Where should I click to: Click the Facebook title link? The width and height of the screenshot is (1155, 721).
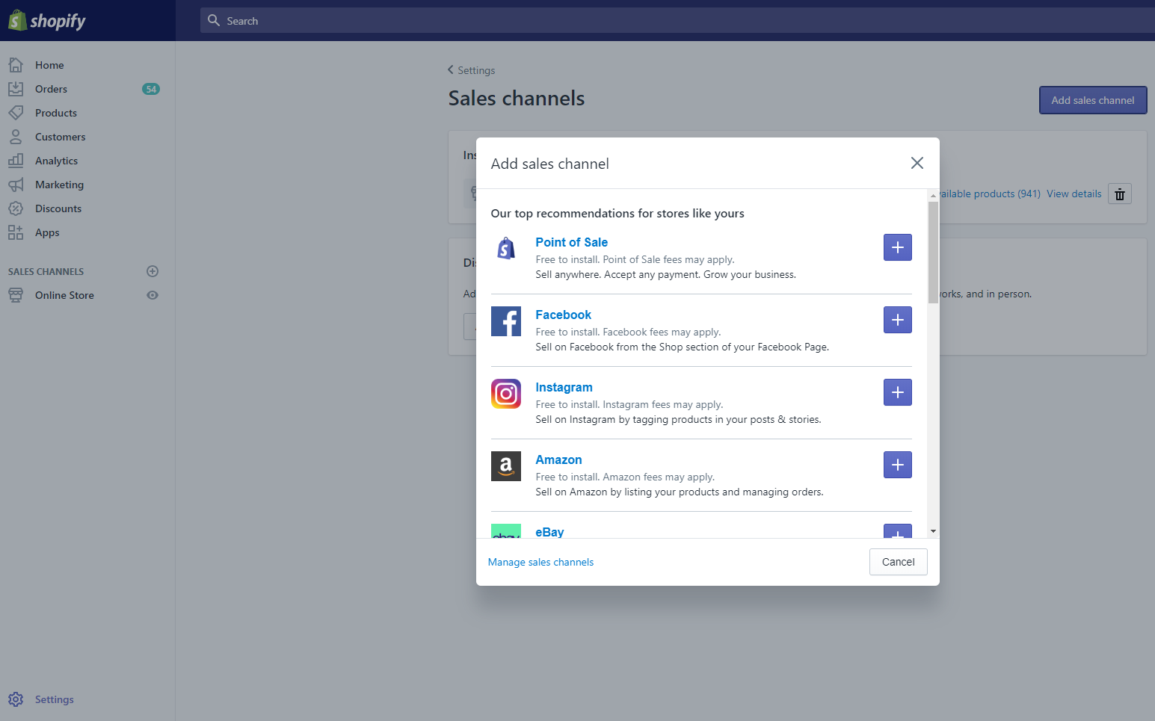click(x=563, y=315)
